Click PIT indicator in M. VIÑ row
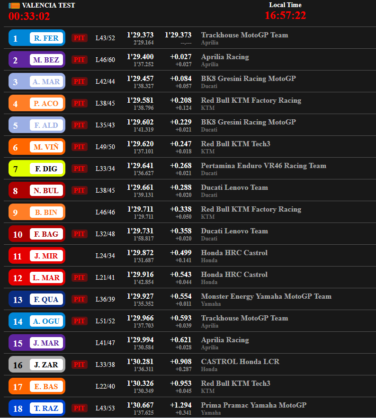The image size is (376, 418). 79,147
